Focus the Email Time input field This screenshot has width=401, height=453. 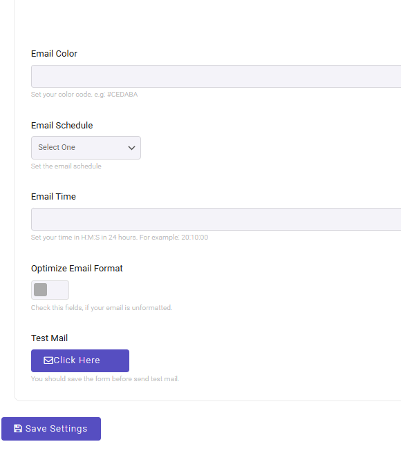(x=216, y=220)
